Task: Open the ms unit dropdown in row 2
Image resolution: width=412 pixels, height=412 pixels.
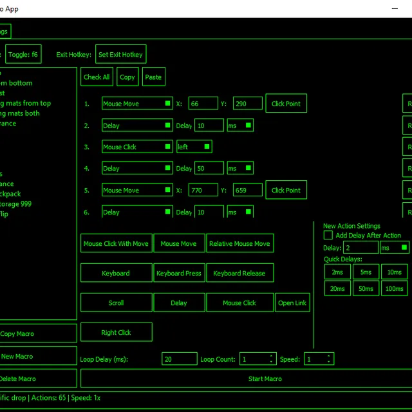Action: tap(239, 126)
